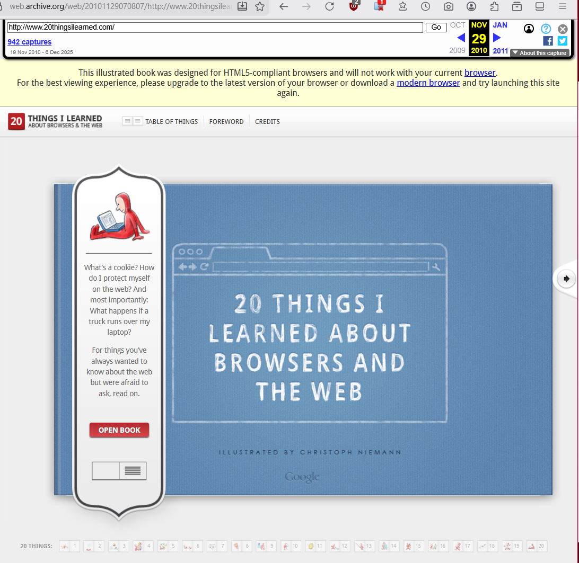This screenshot has width=579, height=563.
Task: Click the page reload icon in the toolbar
Action: (x=329, y=7)
